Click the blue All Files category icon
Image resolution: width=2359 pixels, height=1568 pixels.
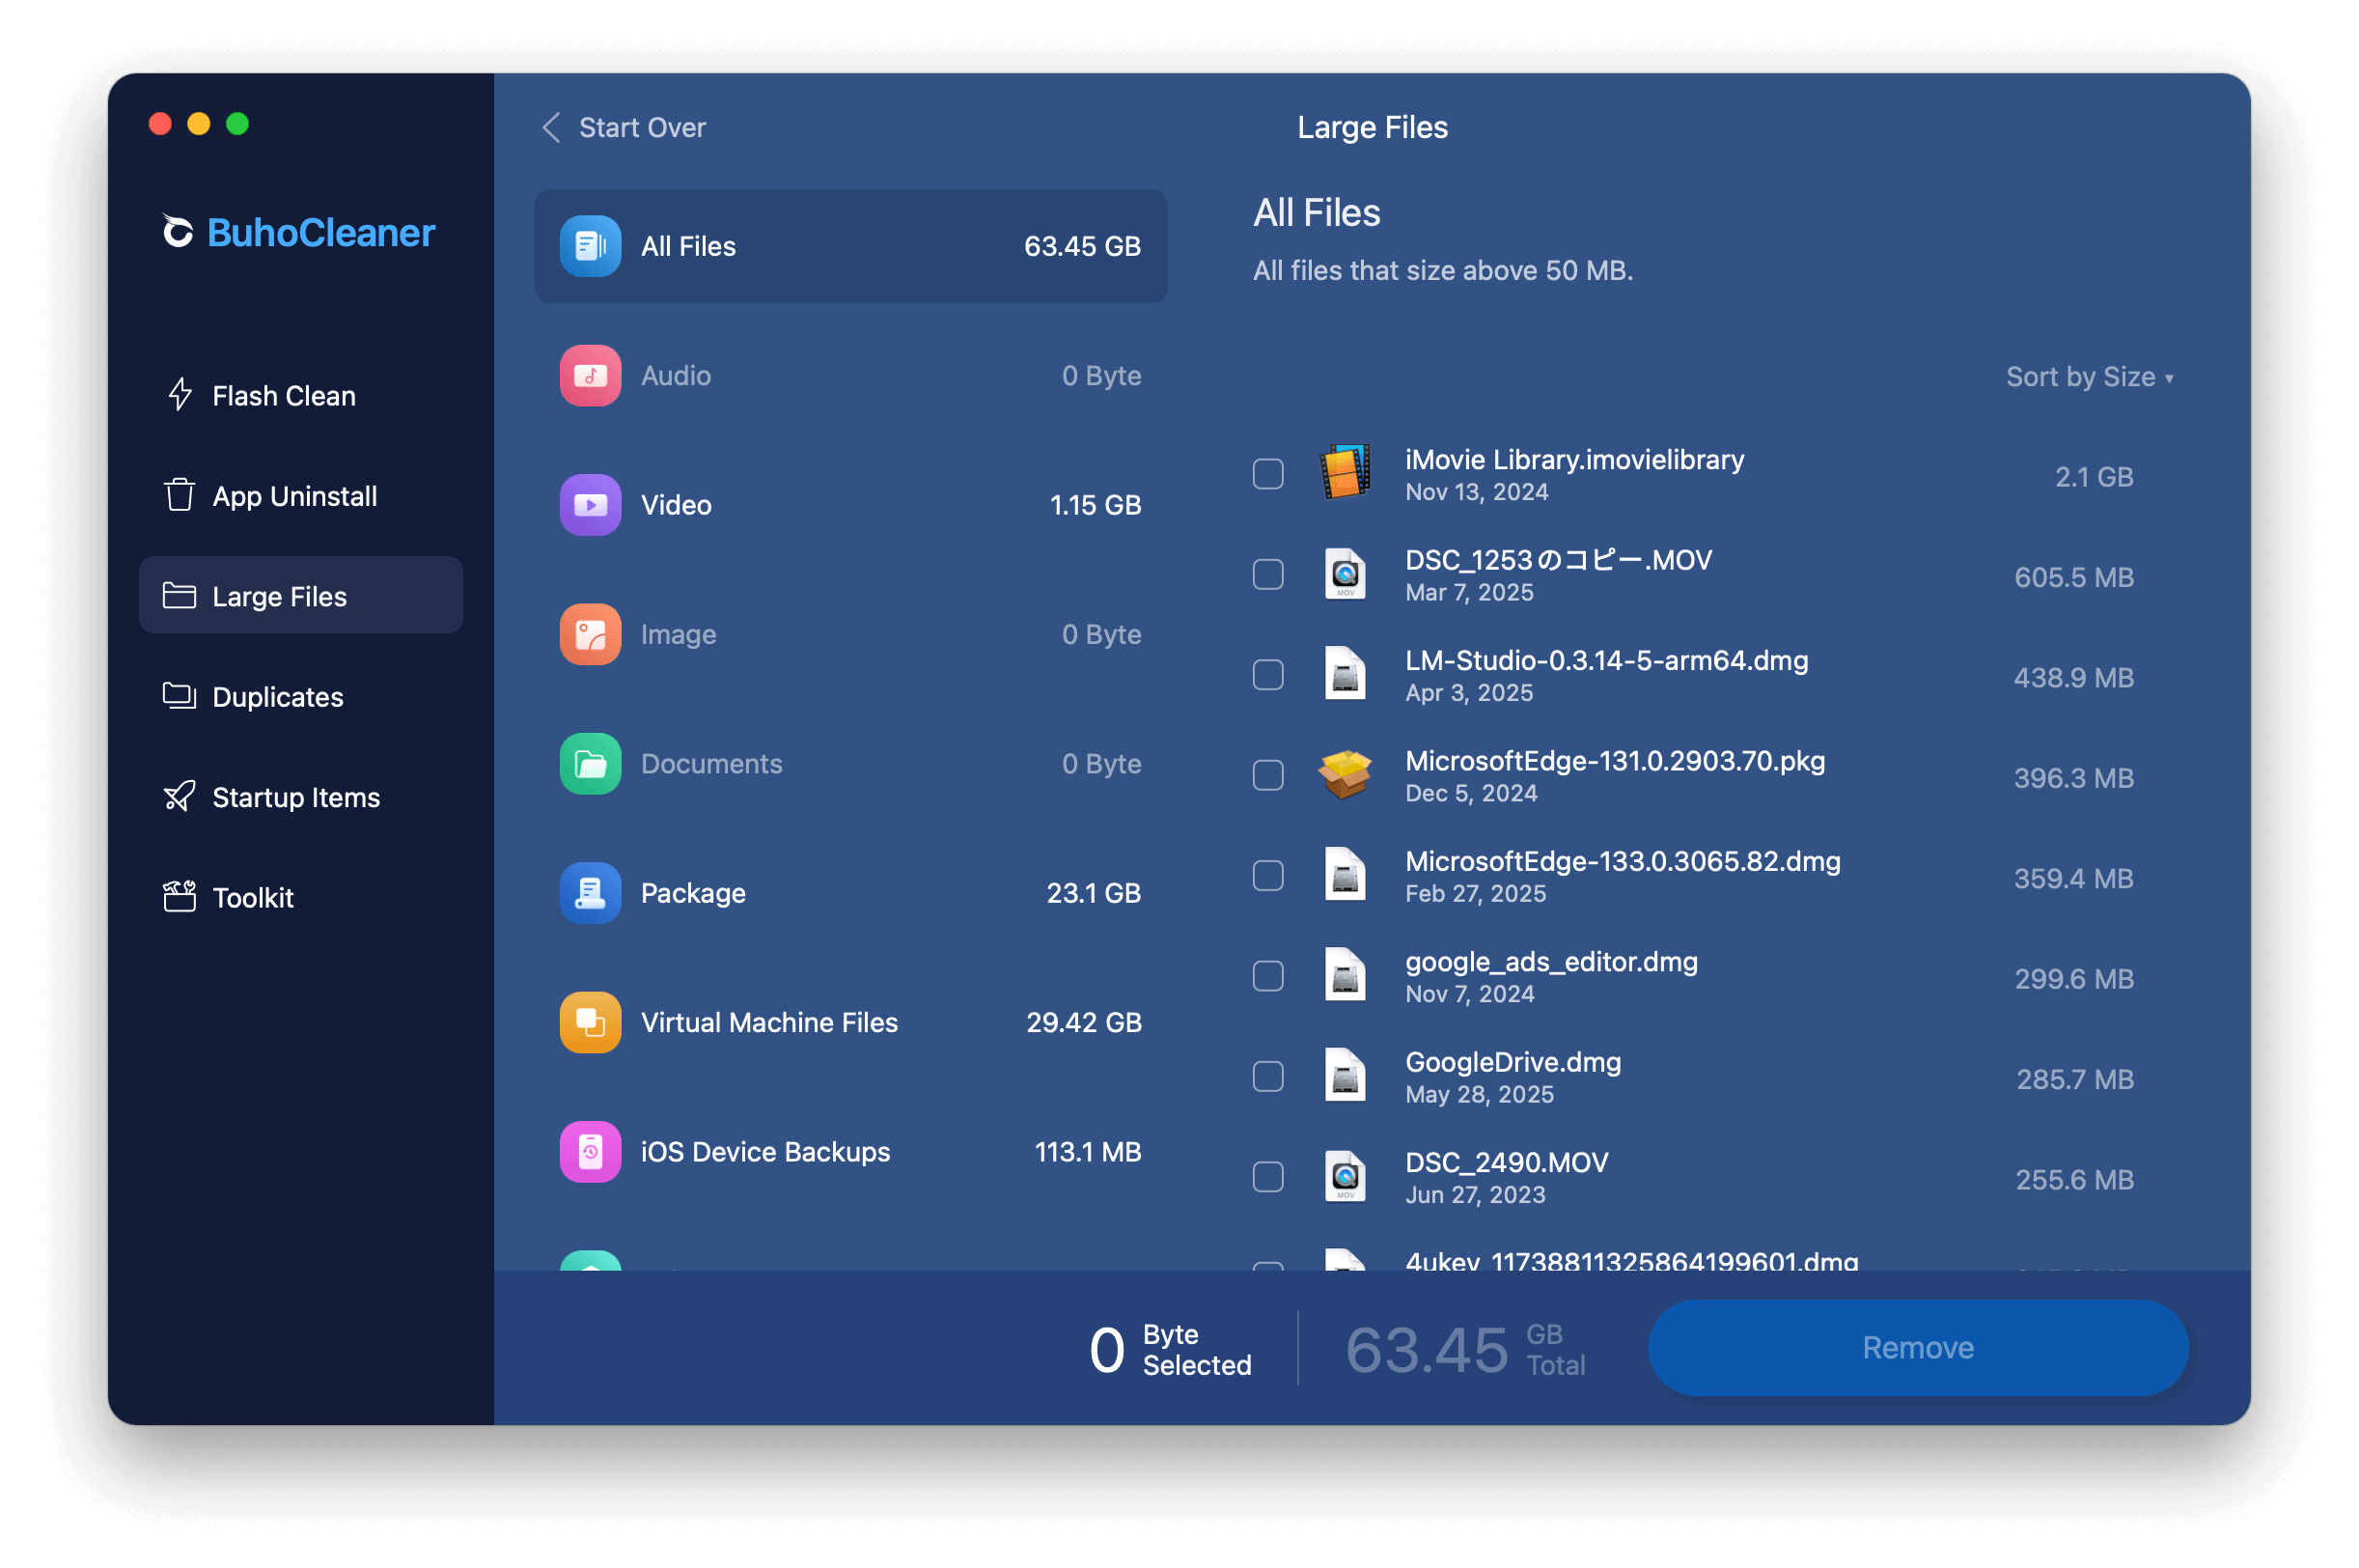click(x=590, y=246)
